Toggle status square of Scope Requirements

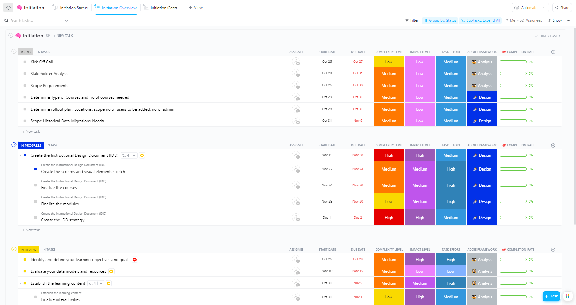pyautogui.click(x=25, y=86)
